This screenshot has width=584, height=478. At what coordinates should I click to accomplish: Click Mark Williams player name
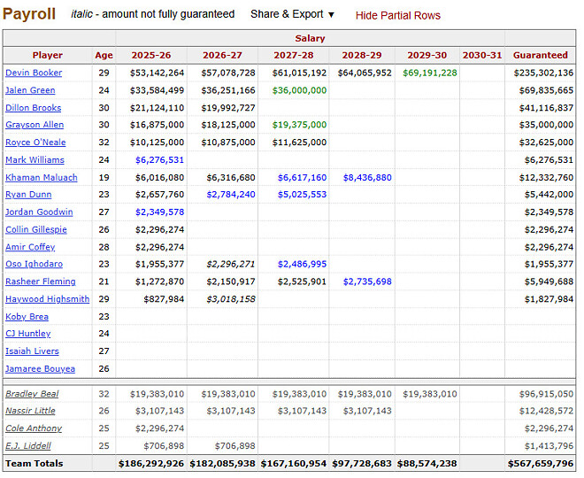(35, 160)
